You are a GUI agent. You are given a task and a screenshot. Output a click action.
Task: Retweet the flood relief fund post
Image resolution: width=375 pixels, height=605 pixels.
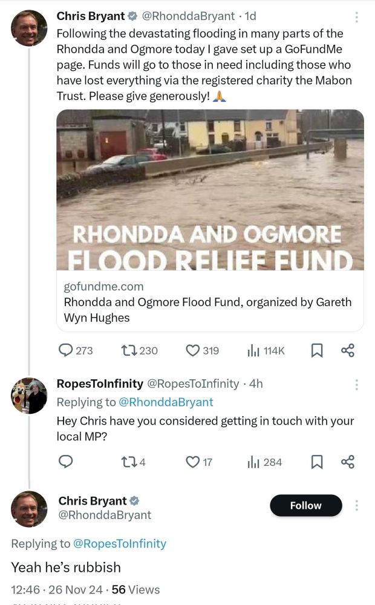tap(129, 350)
